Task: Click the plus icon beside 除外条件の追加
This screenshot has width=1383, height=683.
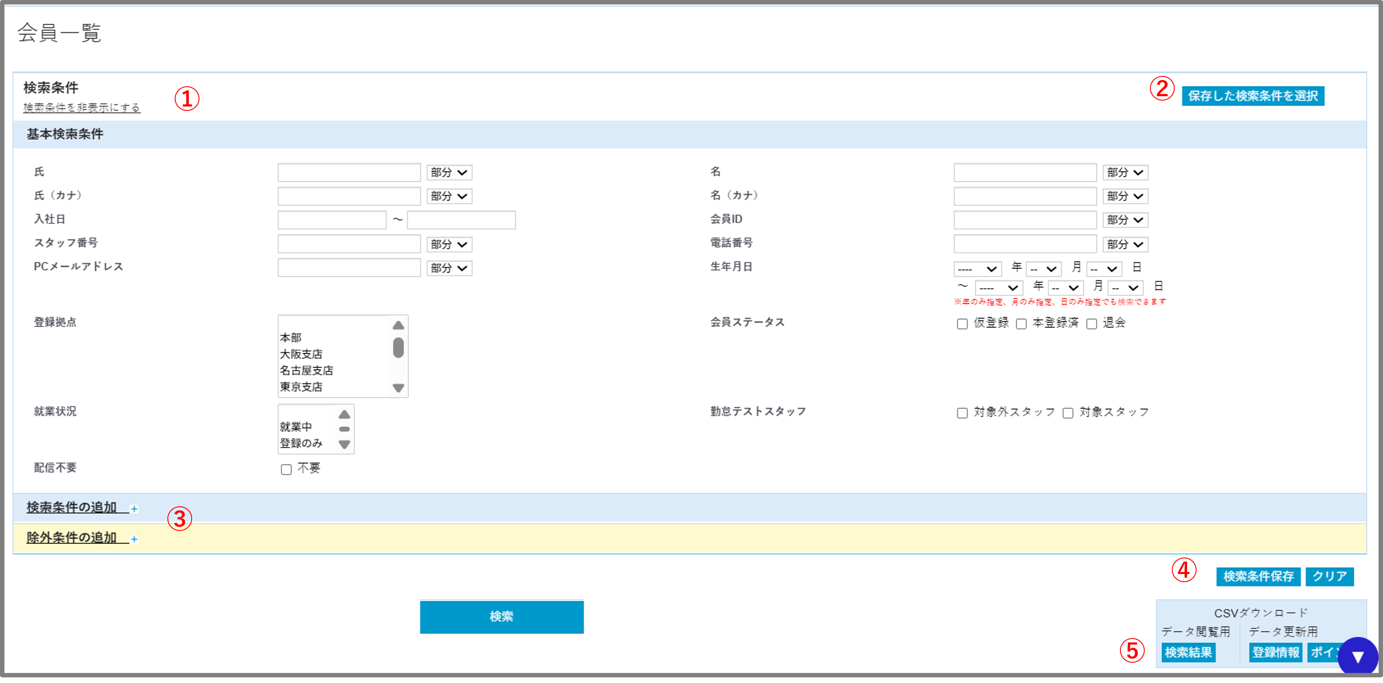Action: click(134, 539)
